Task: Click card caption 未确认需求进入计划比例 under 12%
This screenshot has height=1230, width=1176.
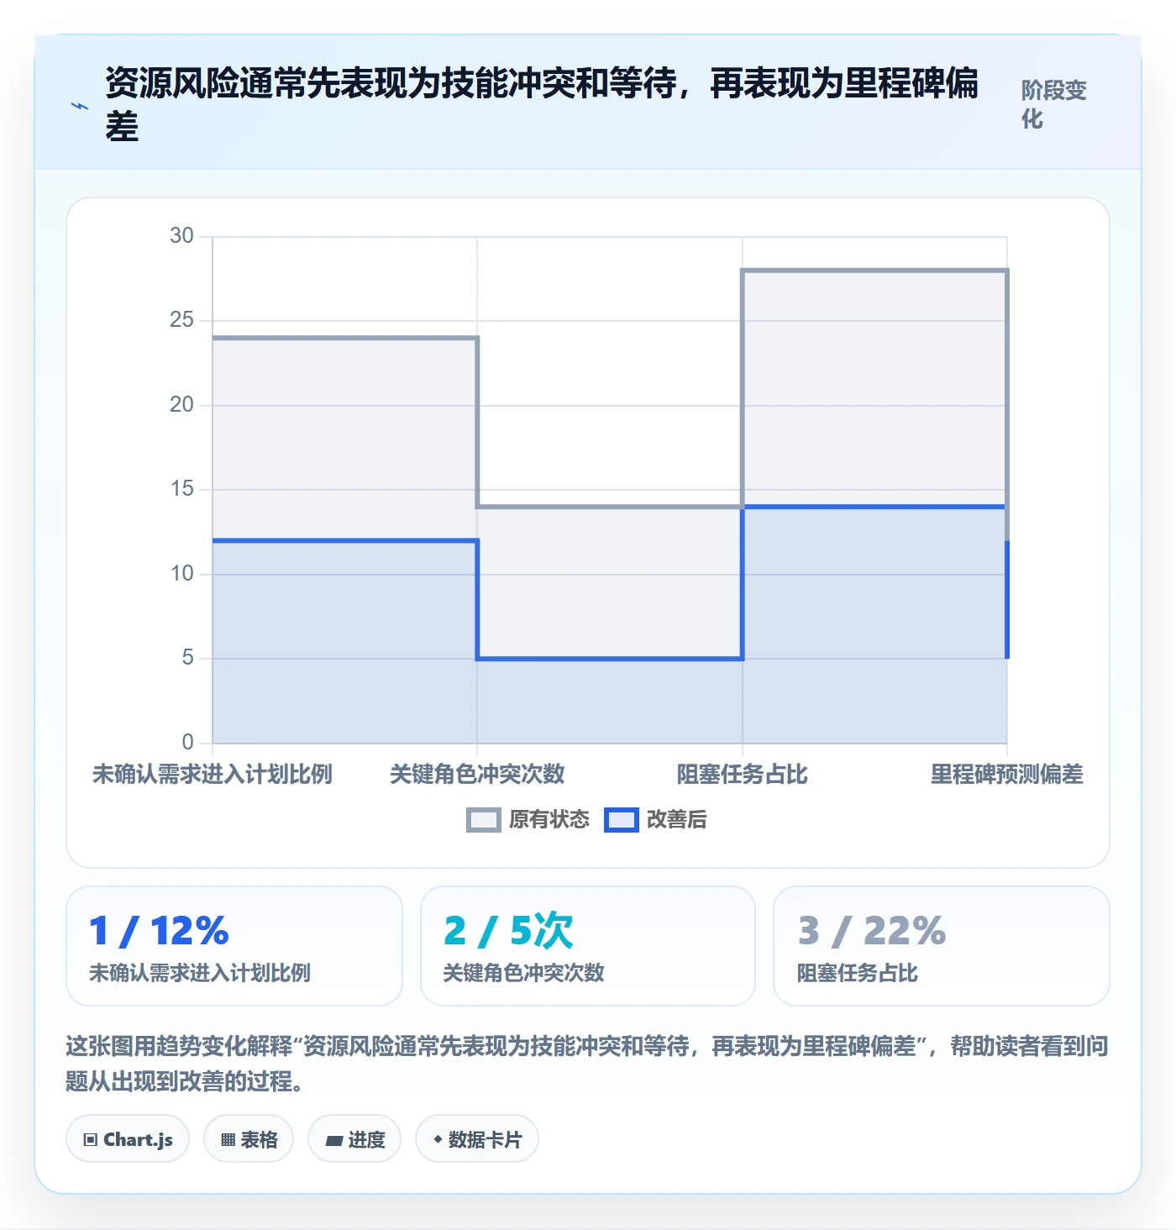Action: pyautogui.click(x=200, y=973)
